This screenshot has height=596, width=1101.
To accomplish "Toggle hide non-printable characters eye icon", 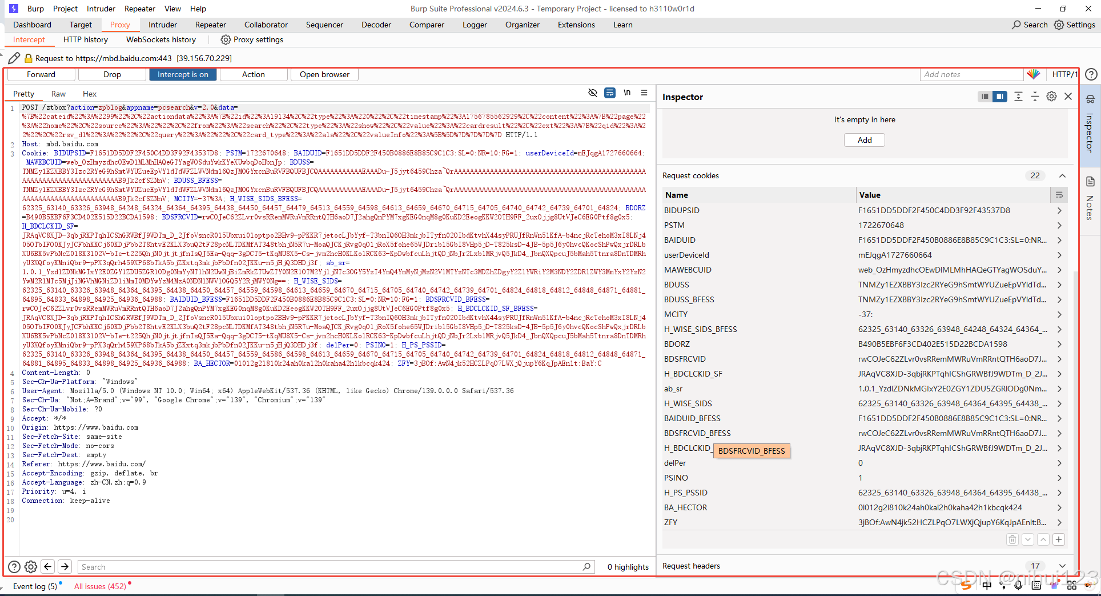I will coord(593,93).
